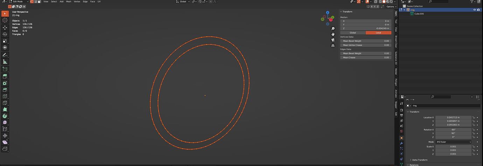Lock Location X with padlock
This screenshot has width=483, height=166.
(x=474, y=118)
